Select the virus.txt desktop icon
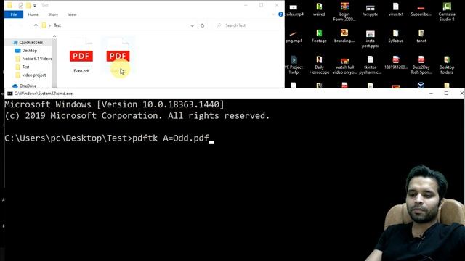Viewport: 465px width, 261px height. 395,9
